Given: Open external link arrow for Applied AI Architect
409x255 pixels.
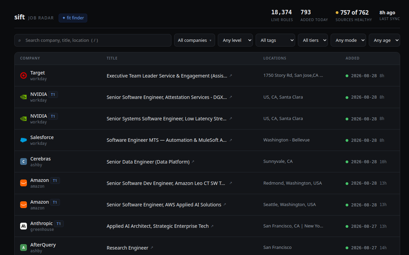Looking at the screenshot, I should coord(212,226).
